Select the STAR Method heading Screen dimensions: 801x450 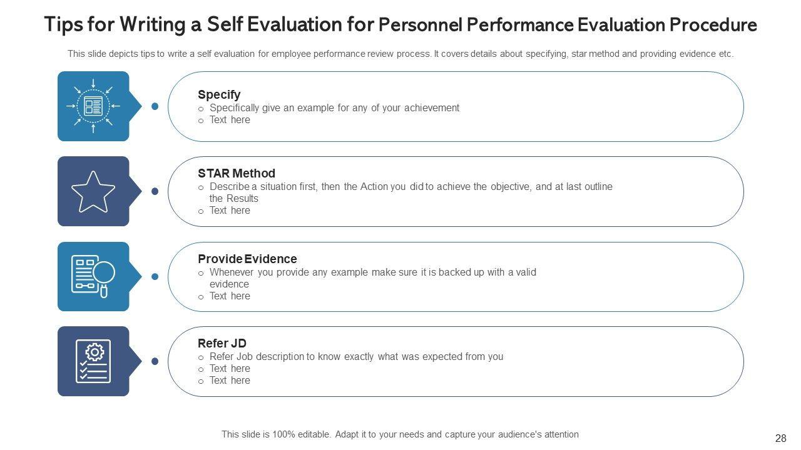click(x=236, y=173)
